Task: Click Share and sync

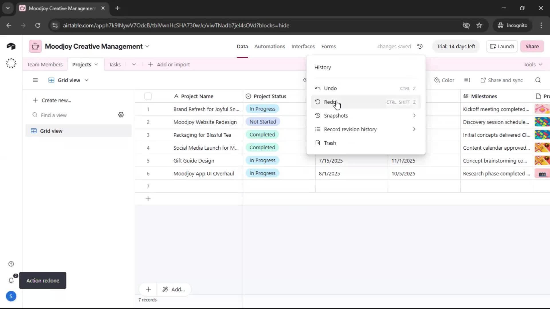Action: [x=502, y=80]
